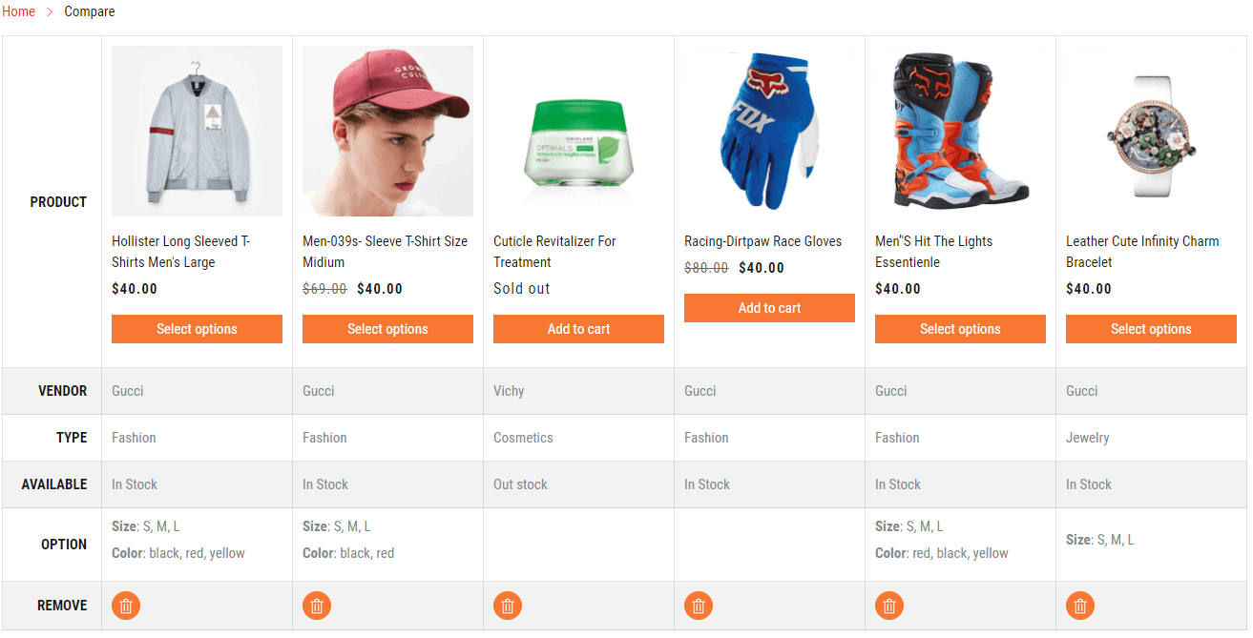Open the grey jacket product image
This screenshot has height=638, width=1253.
click(x=197, y=132)
